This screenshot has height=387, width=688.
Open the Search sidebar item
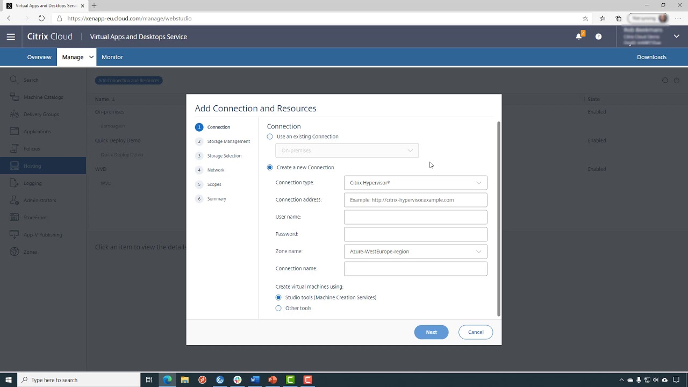coord(43,80)
